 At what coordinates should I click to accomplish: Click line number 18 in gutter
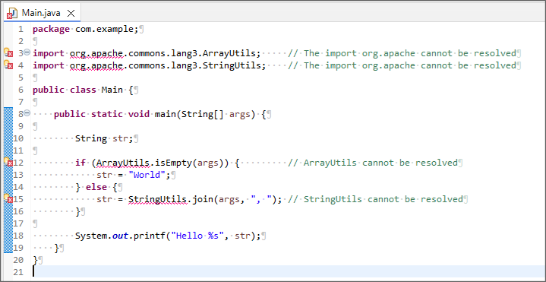(x=18, y=236)
